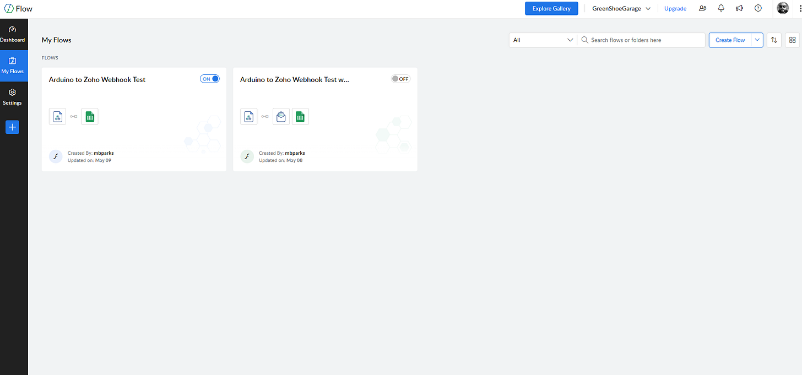802x375 pixels.
Task: Open the help question mark icon
Action: (x=758, y=8)
